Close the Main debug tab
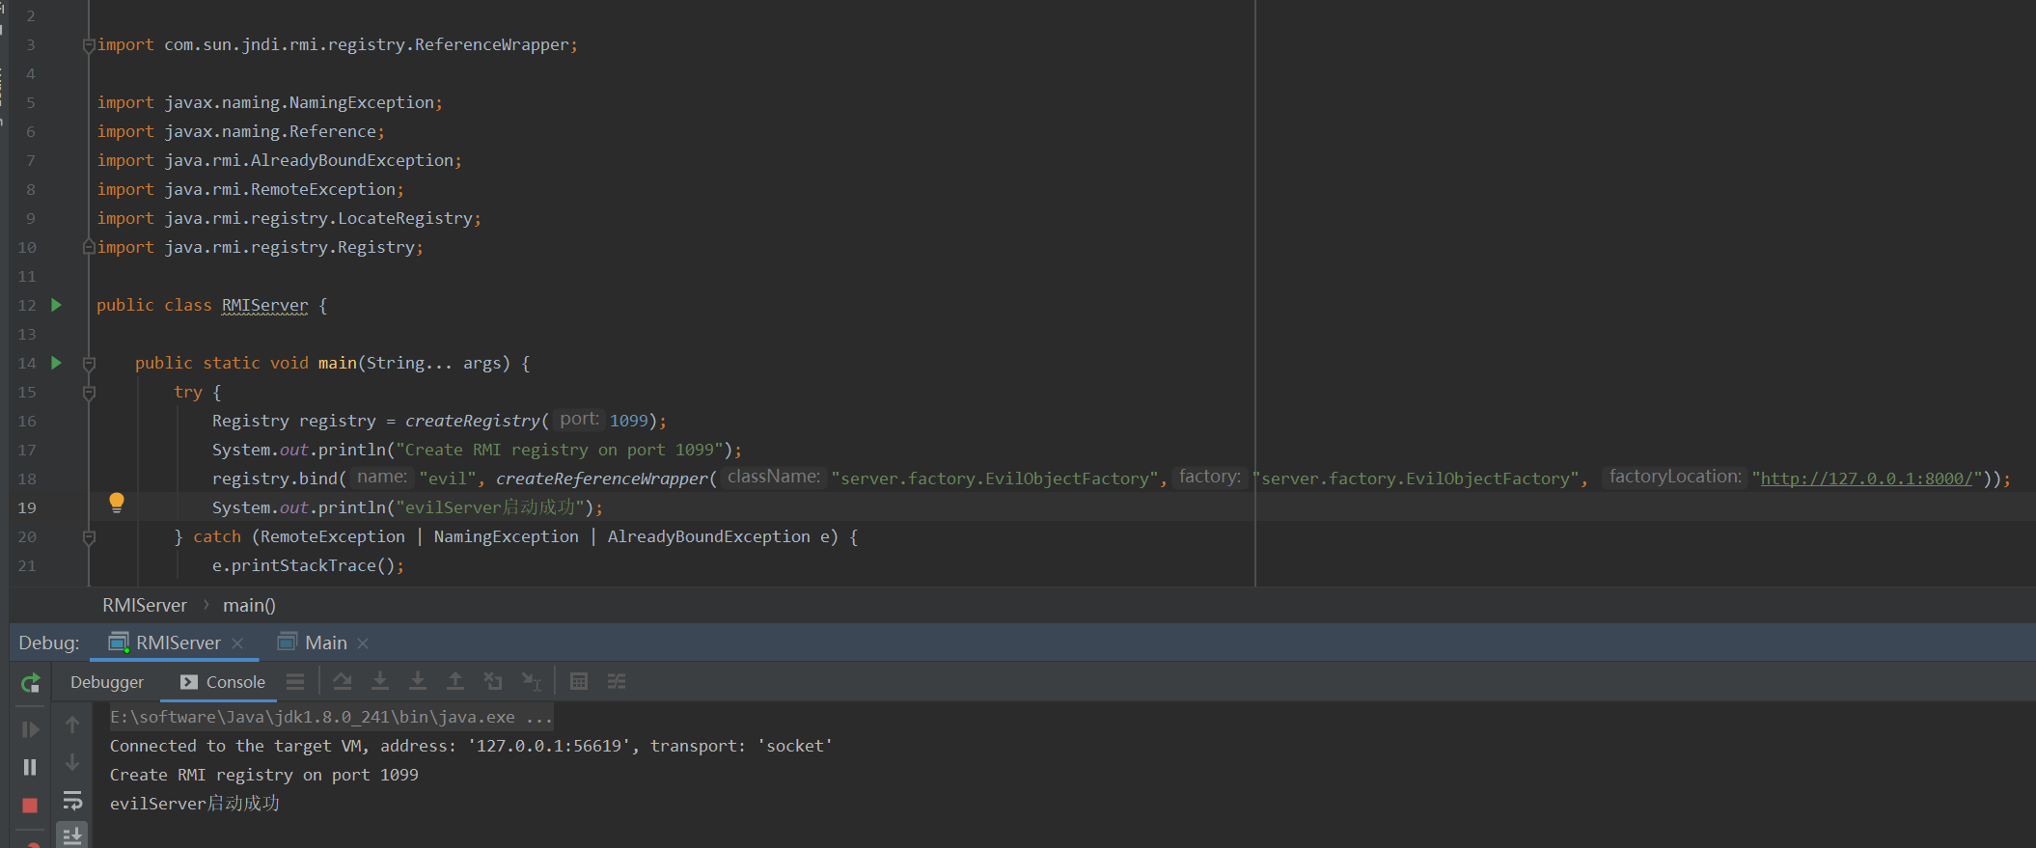Image resolution: width=2036 pixels, height=848 pixels. tap(363, 643)
